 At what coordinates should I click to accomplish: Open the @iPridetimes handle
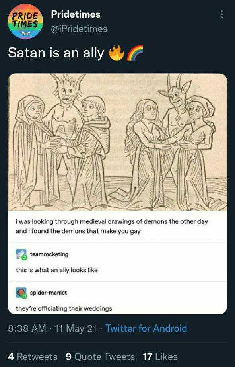click(x=79, y=29)
